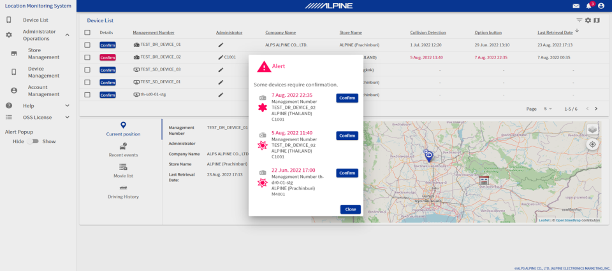The height and width of the screenshot is (271, 612).
Task: Click the Administrator Operations gear icon
Action: pos(8,35)
